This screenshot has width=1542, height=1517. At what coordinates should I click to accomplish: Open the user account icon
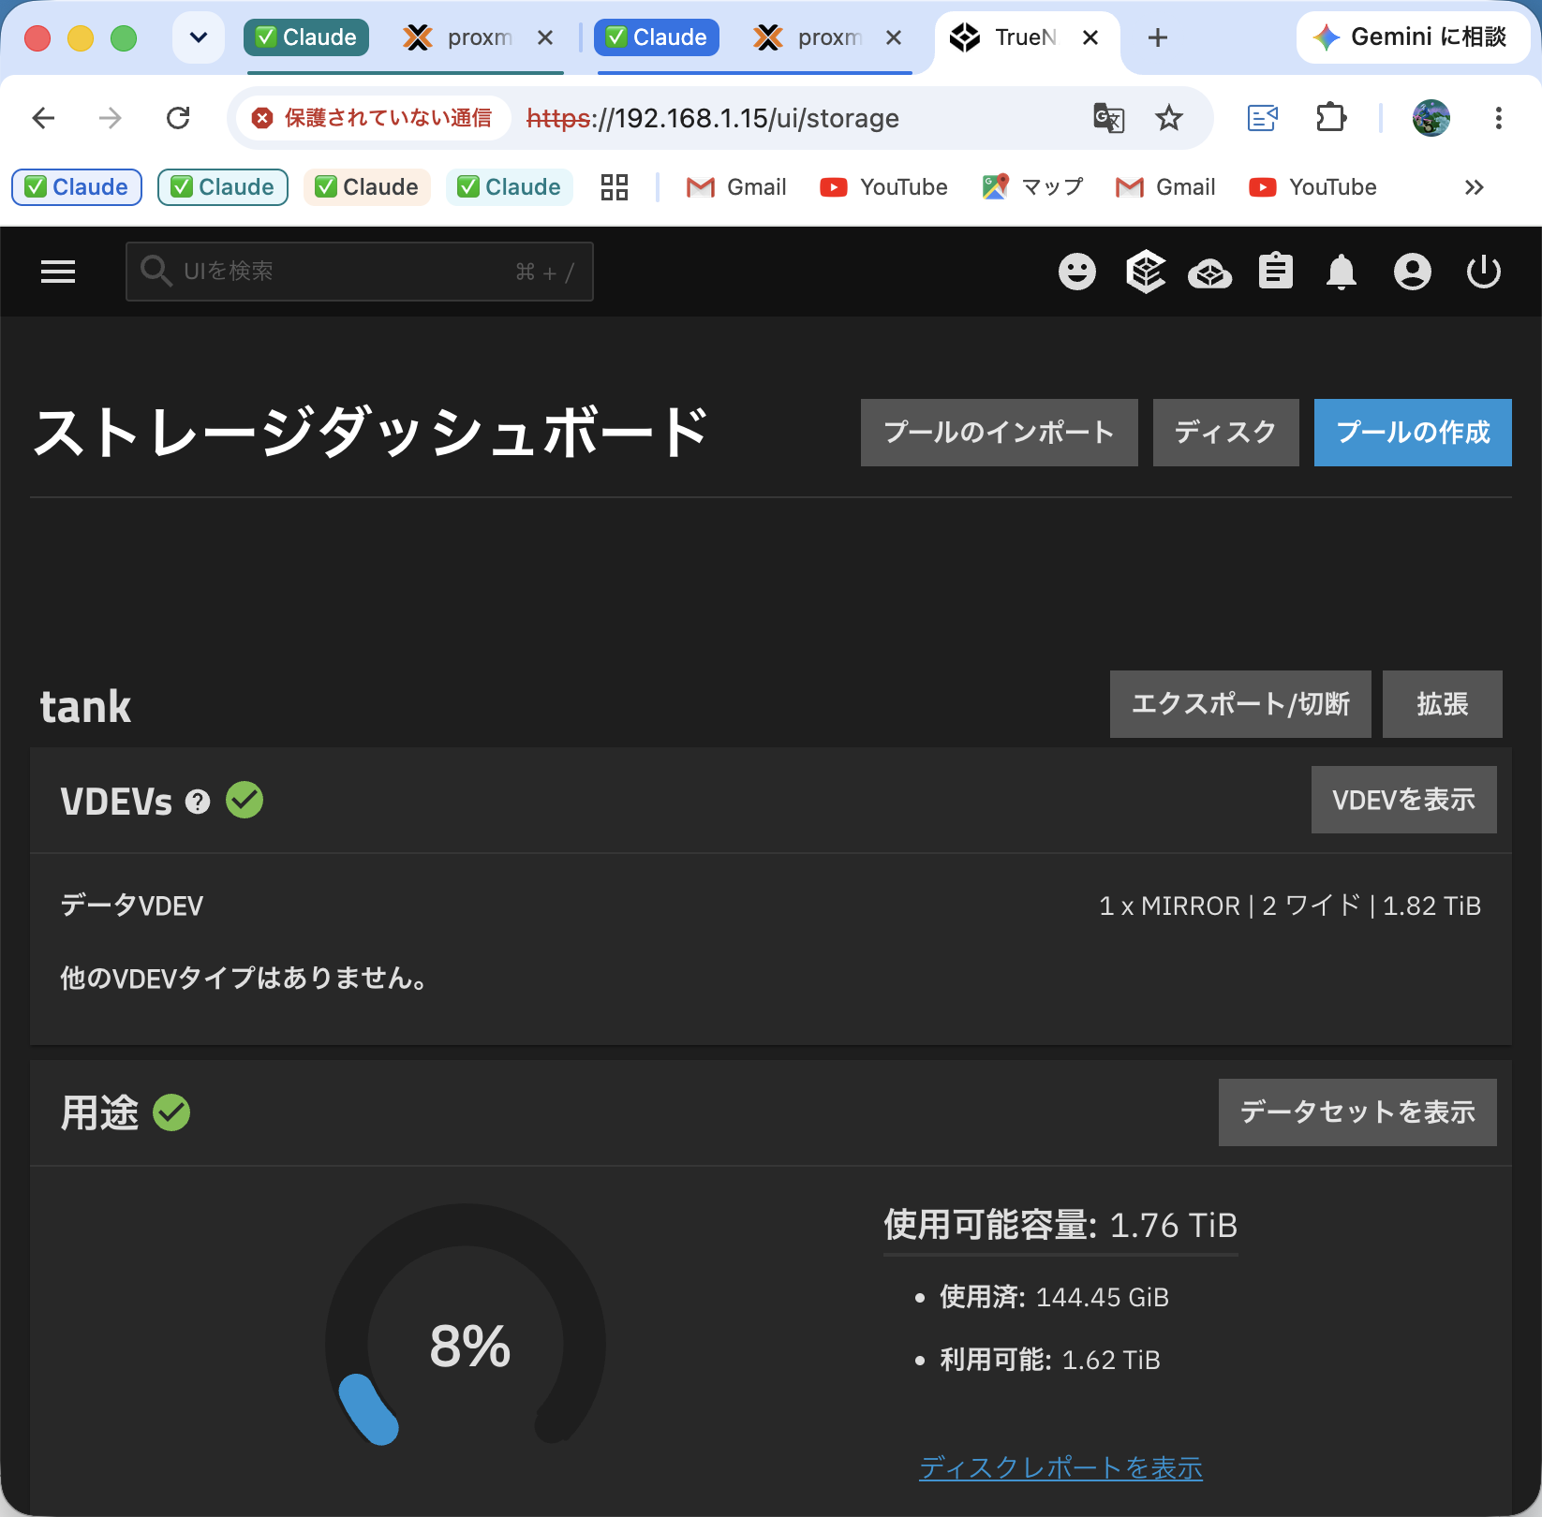(x=1413, y=272)
